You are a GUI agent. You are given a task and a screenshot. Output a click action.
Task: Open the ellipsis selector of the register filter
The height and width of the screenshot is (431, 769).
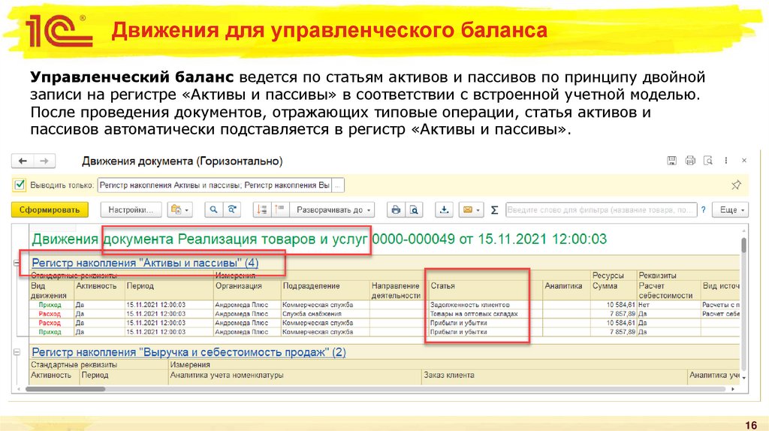tap(338, 185)
